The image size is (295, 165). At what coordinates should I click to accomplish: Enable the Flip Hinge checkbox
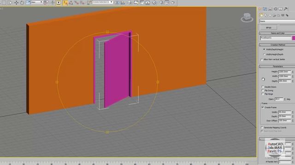pyautogui.click(x=263, y=94)
